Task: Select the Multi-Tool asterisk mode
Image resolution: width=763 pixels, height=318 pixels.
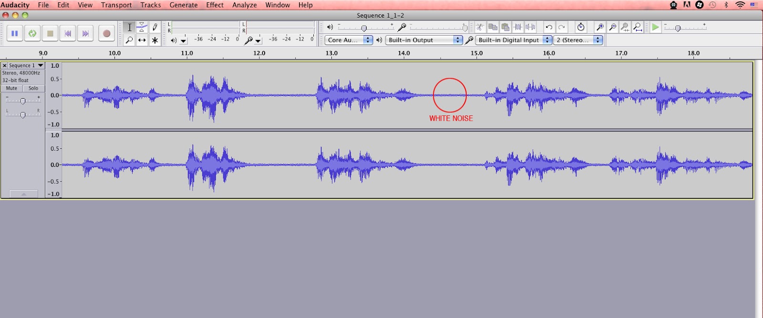Action: click(155, 40)
